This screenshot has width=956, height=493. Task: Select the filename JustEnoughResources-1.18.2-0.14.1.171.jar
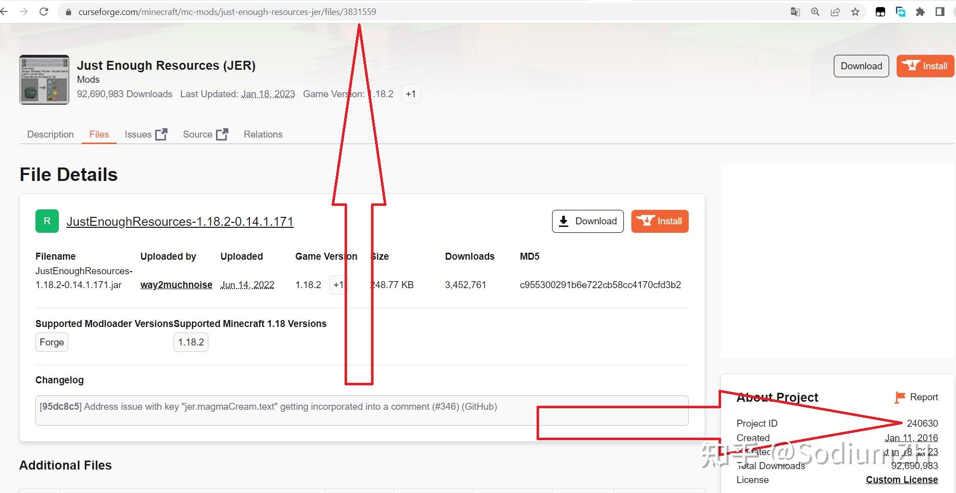(x=84, y=278)
